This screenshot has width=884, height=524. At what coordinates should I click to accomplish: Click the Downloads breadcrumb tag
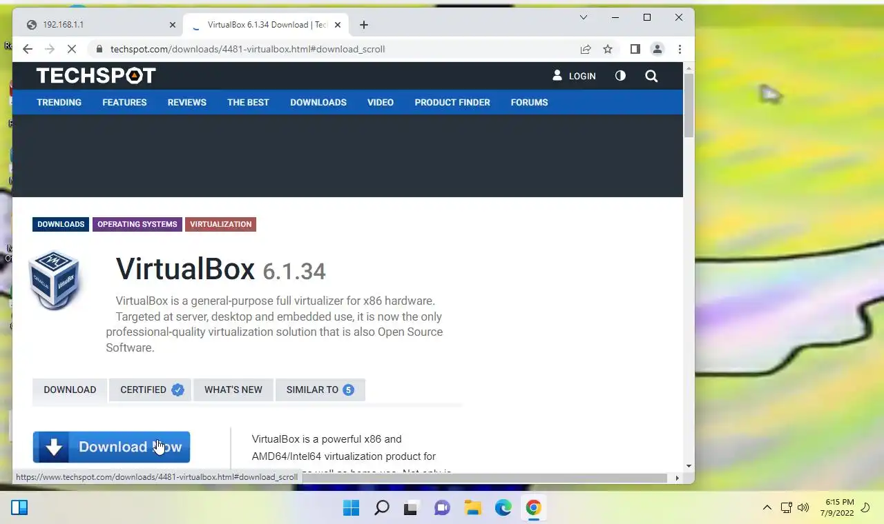tap(61, 224)
